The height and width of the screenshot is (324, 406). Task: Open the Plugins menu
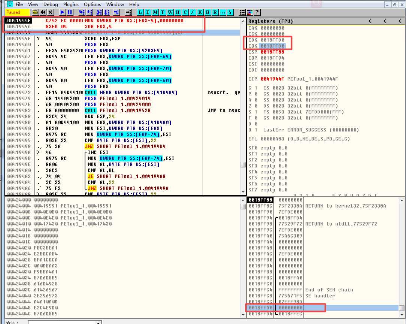pyautogui.click(x=71, y=4)
